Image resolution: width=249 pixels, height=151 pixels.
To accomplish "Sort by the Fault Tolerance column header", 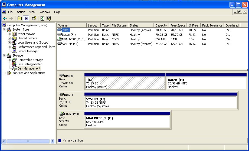I will (212, 25).
